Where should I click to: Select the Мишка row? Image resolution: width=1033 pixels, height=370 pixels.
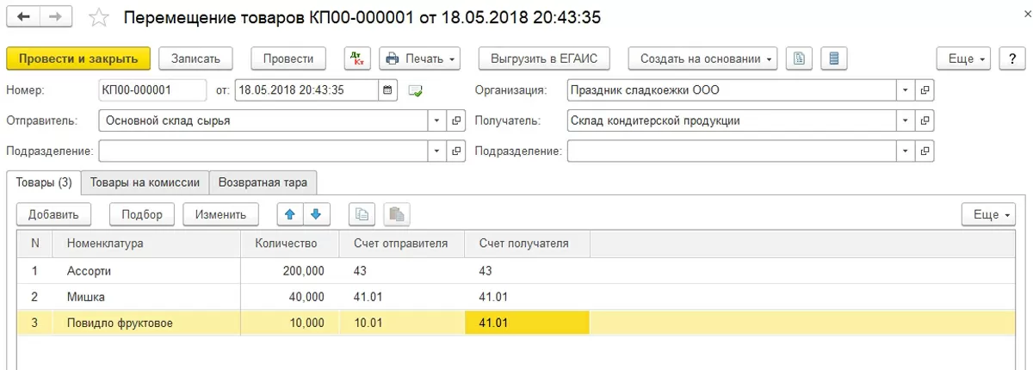[516, 296]
